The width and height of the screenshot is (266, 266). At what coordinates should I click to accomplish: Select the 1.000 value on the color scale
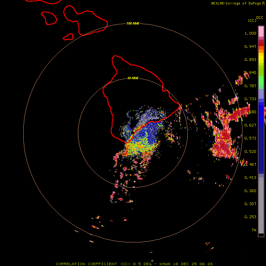(x=250, y=33)
